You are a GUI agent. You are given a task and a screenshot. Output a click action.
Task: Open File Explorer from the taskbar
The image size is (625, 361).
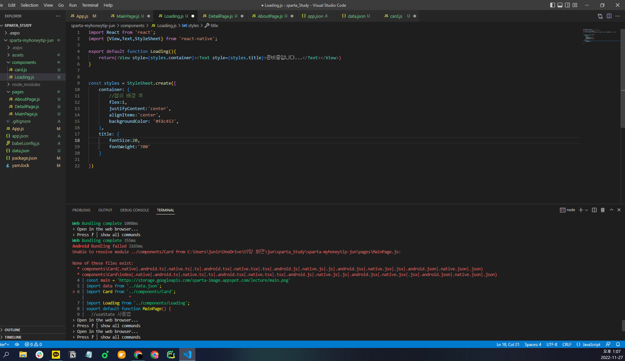coord(23,354)
